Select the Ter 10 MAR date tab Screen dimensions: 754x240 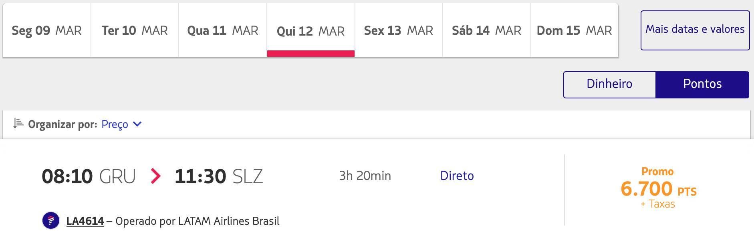point(135,30)
